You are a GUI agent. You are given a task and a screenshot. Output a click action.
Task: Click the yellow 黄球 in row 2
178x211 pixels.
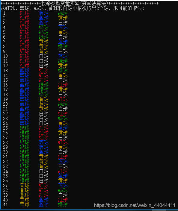pyautogui.click(x=63, y=18)
